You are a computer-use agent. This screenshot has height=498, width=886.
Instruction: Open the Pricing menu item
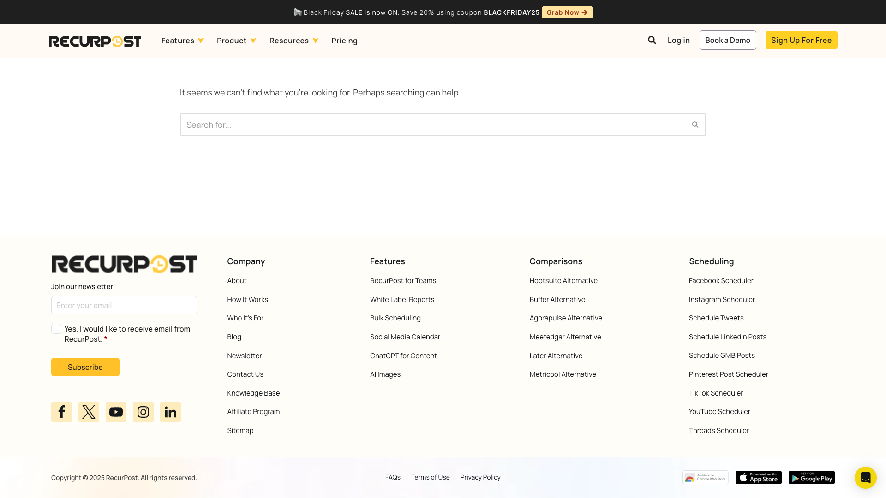click(344, 41)
